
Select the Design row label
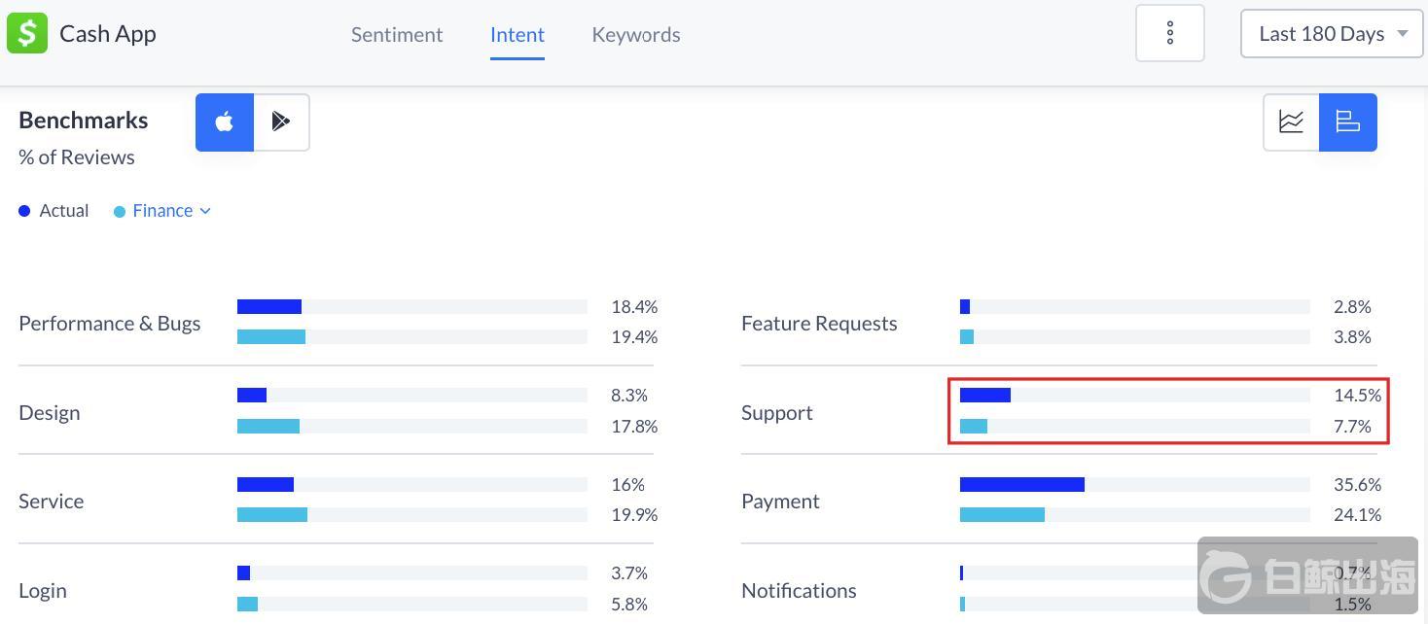coord(50,413)
